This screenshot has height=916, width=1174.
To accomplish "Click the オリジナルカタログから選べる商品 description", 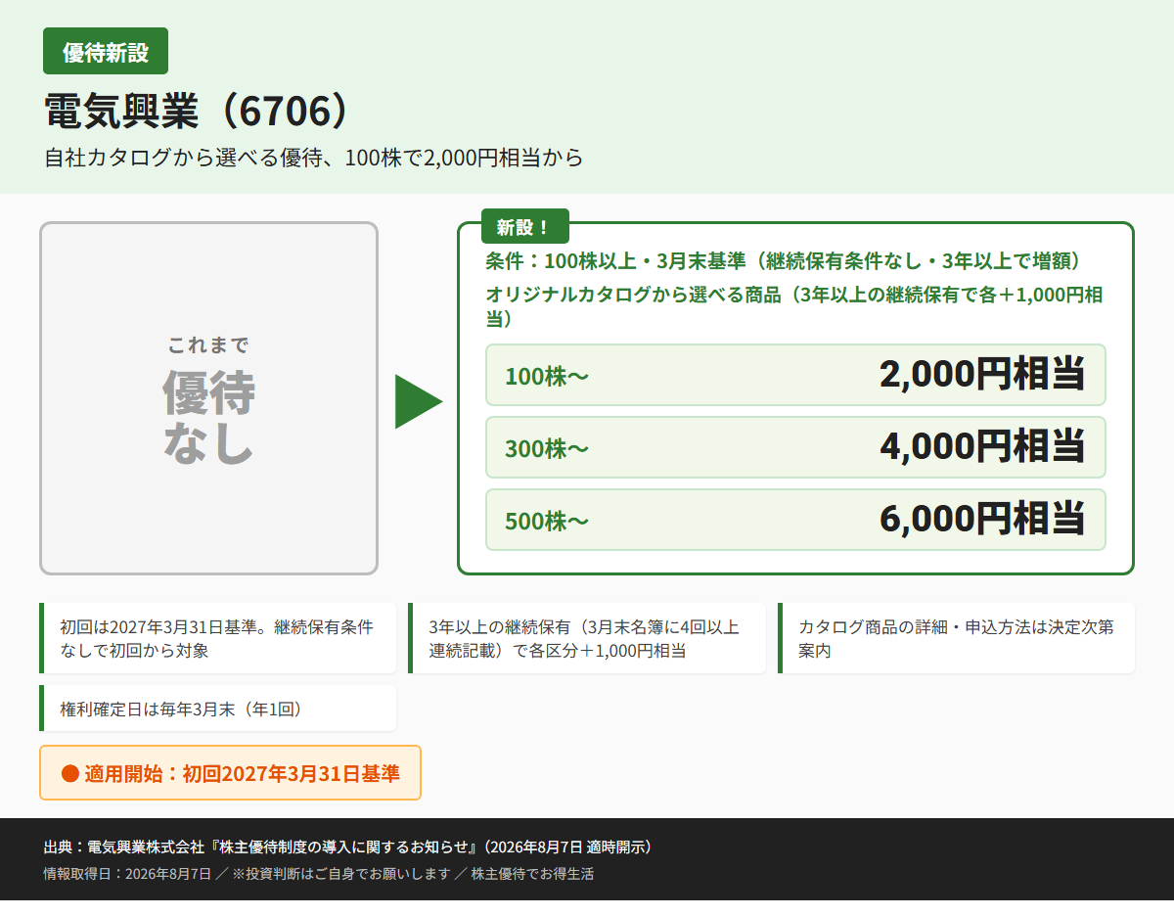I will tap(794, 306).
